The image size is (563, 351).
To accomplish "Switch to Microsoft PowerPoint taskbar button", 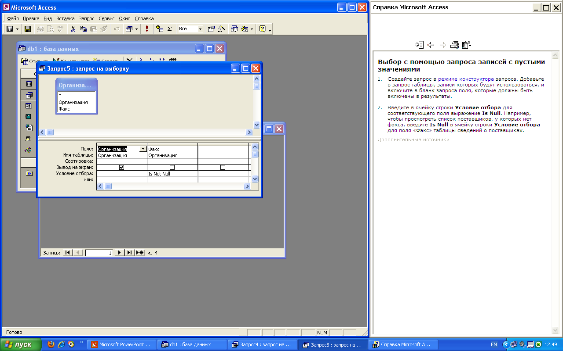I will coord(122,344).
